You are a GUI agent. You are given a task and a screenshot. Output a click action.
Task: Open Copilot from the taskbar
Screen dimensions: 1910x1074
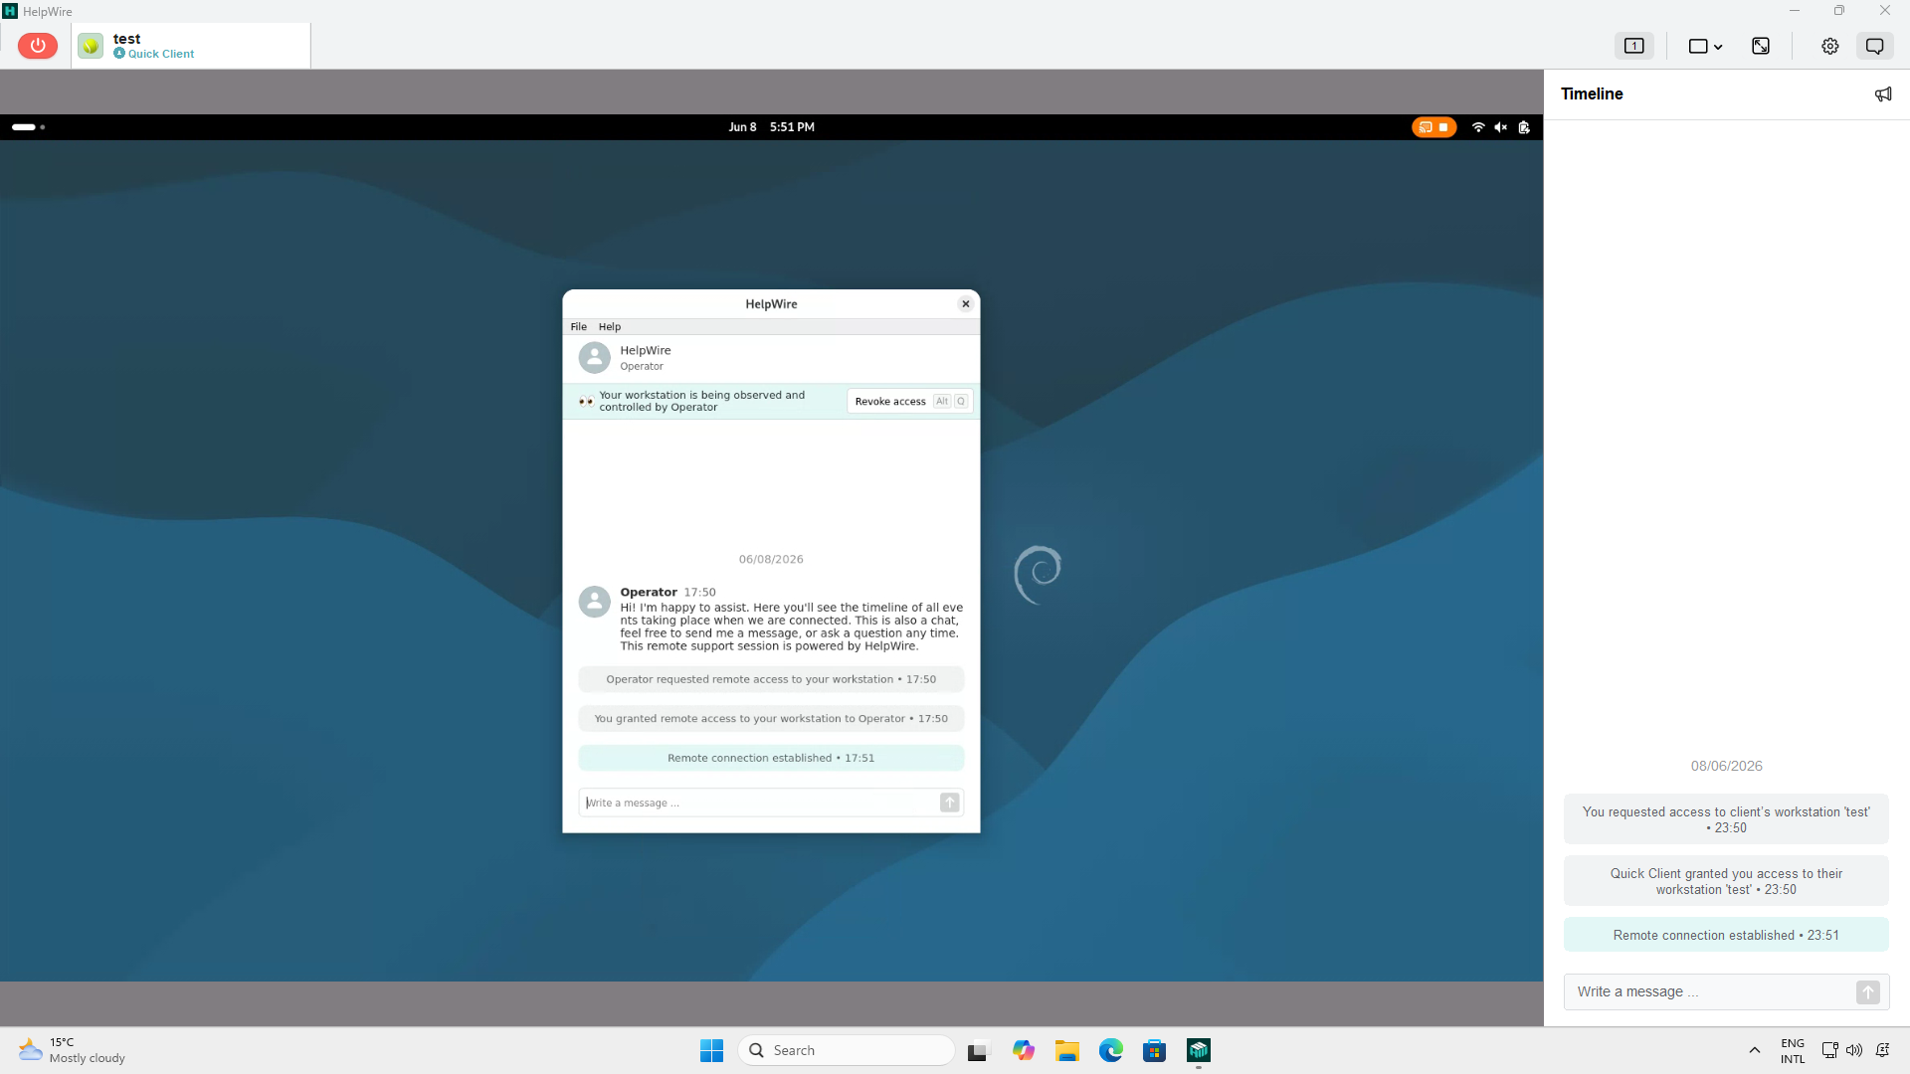[1024, 1050]
